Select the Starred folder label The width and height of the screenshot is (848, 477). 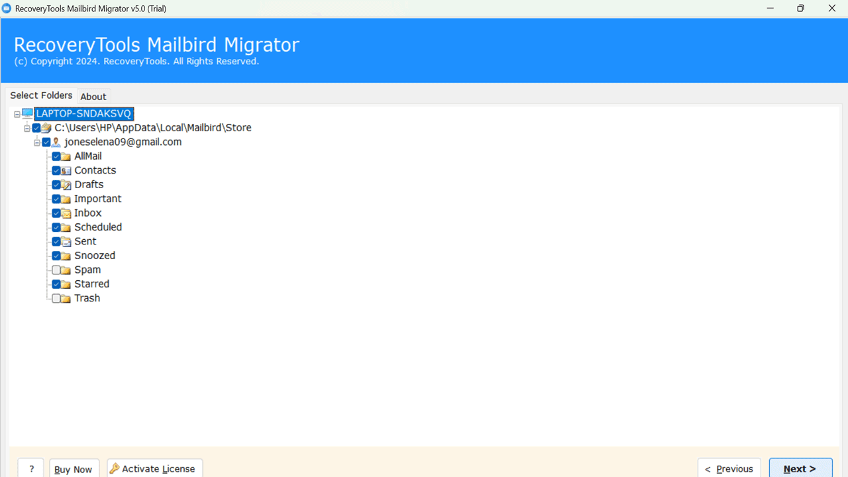tap(92, 284)
